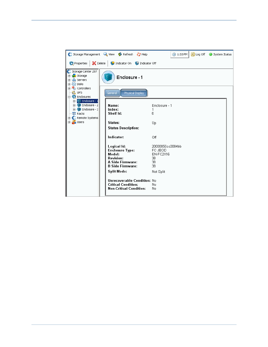Click the 'Revision:' label
The image size is (268, 347).
[x=115, y=158]
